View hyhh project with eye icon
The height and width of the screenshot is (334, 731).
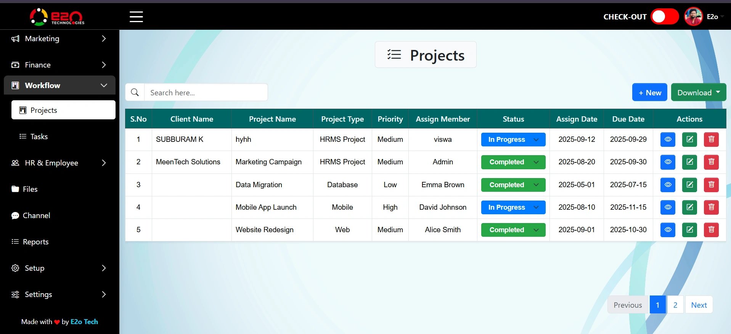click(x=668, y=140)
